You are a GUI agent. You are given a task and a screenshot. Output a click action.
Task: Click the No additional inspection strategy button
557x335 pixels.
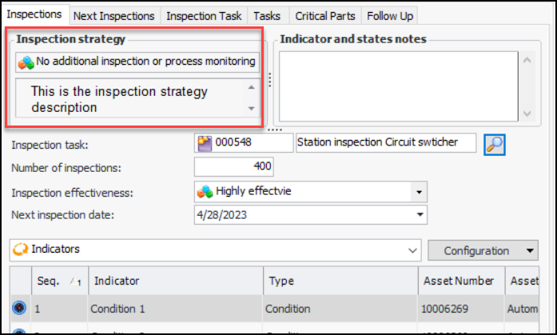click(139, 62)
